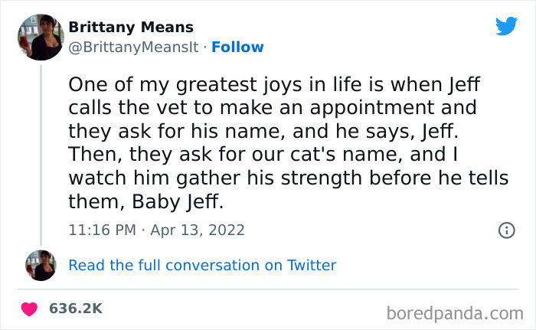This screenshot has width=536, height=330.
Task: Click the 636.2K like count
Action: 75,309
